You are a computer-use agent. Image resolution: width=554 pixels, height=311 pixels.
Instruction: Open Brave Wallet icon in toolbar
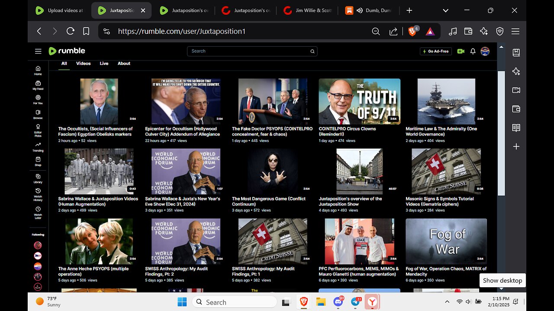click(x=468, y=31)
